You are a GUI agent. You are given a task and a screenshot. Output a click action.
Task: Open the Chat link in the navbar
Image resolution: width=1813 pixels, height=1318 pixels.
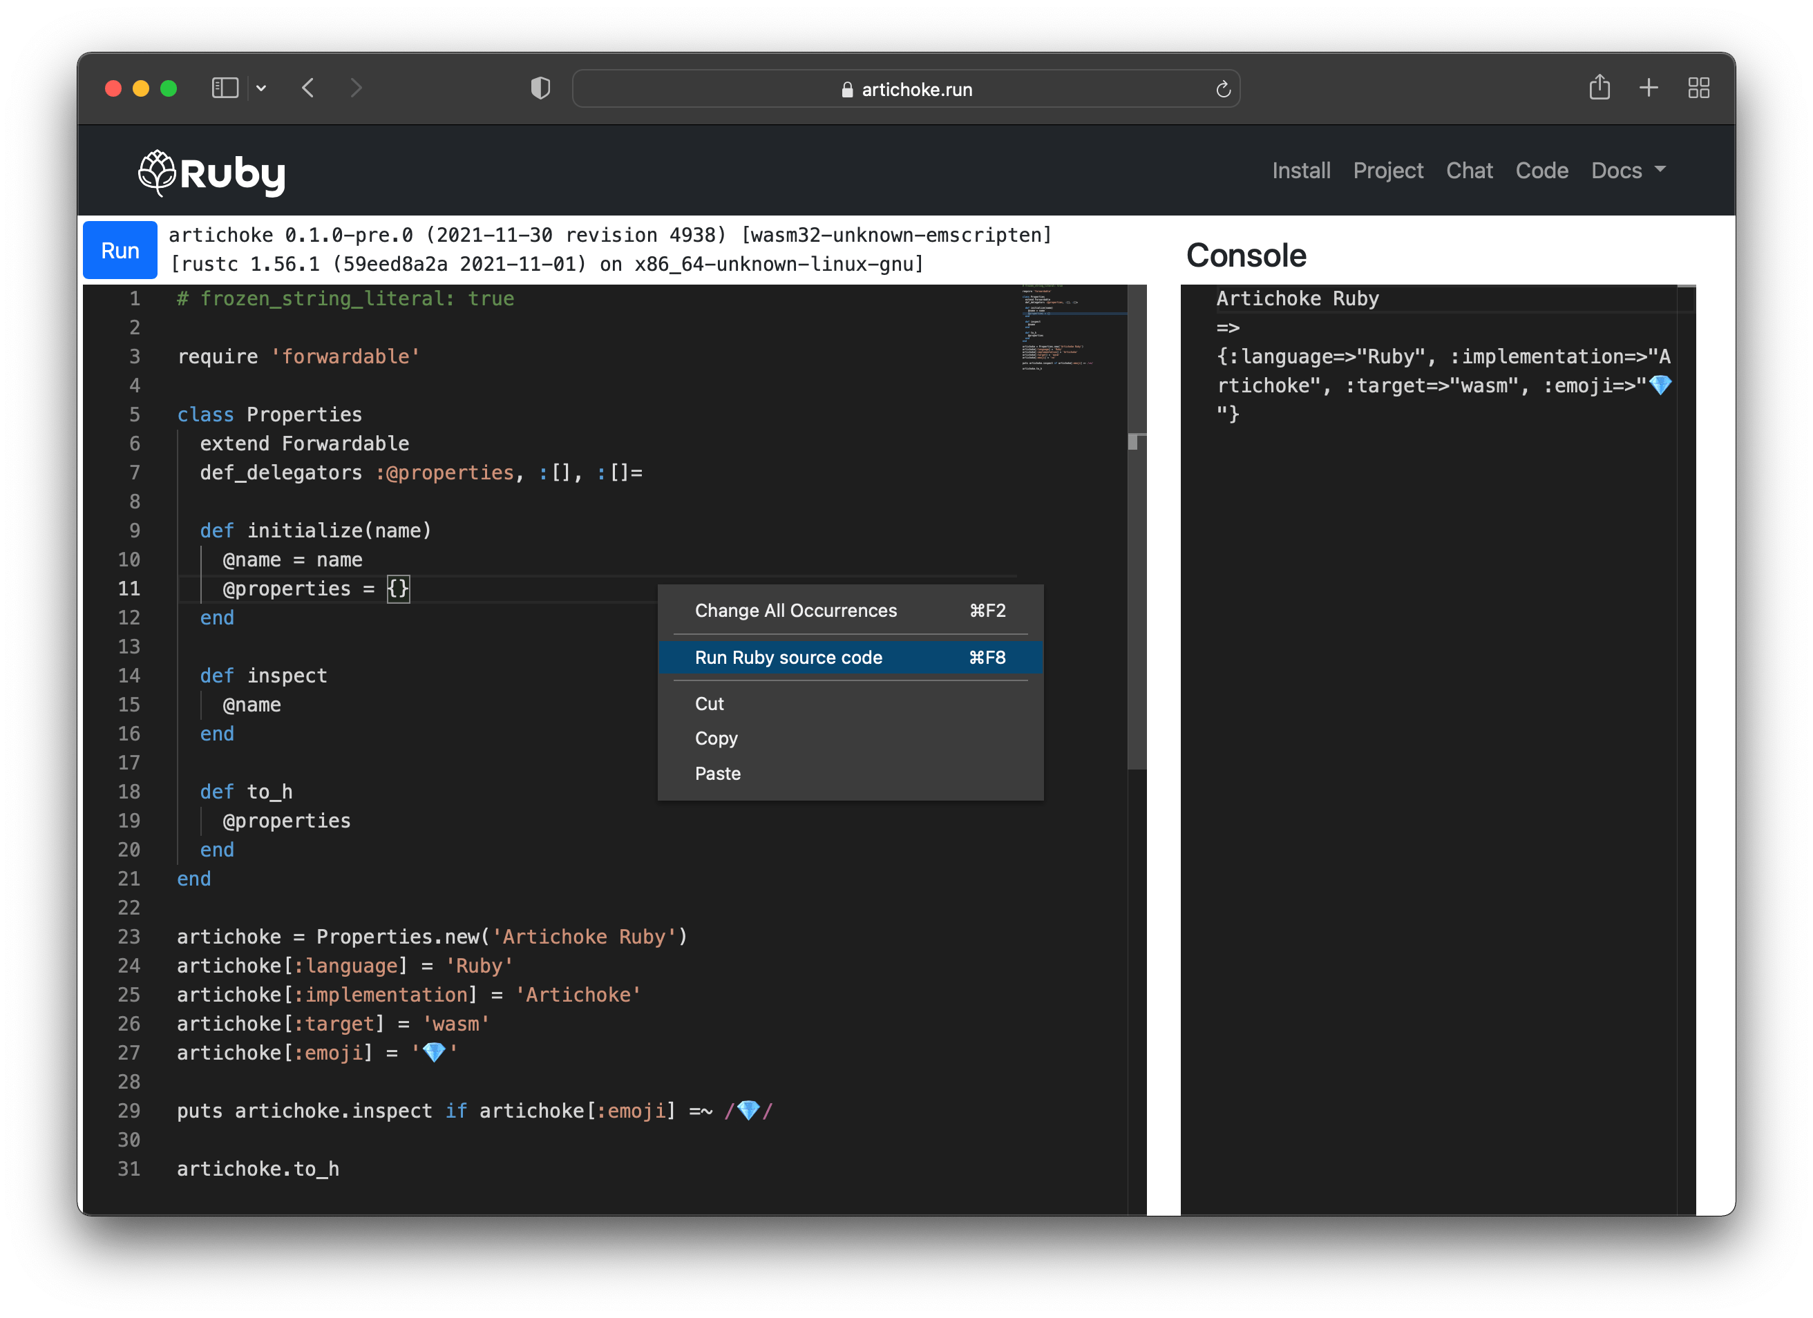click(x=1470, y=170)
